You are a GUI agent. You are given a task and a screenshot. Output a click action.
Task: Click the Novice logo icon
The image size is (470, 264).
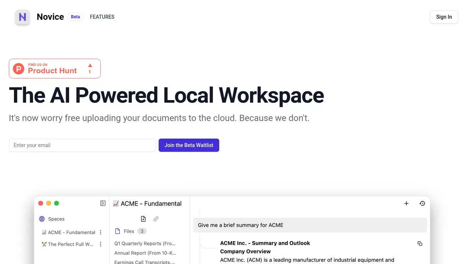pos(22,17)
